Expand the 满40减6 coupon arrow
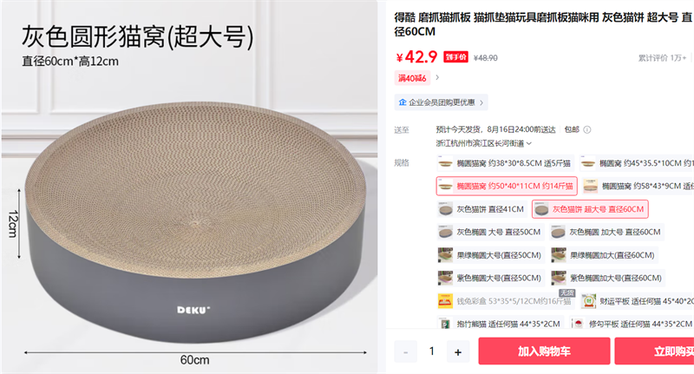Image resolution: width=694 pixels, height=374 pixels. 437,77
